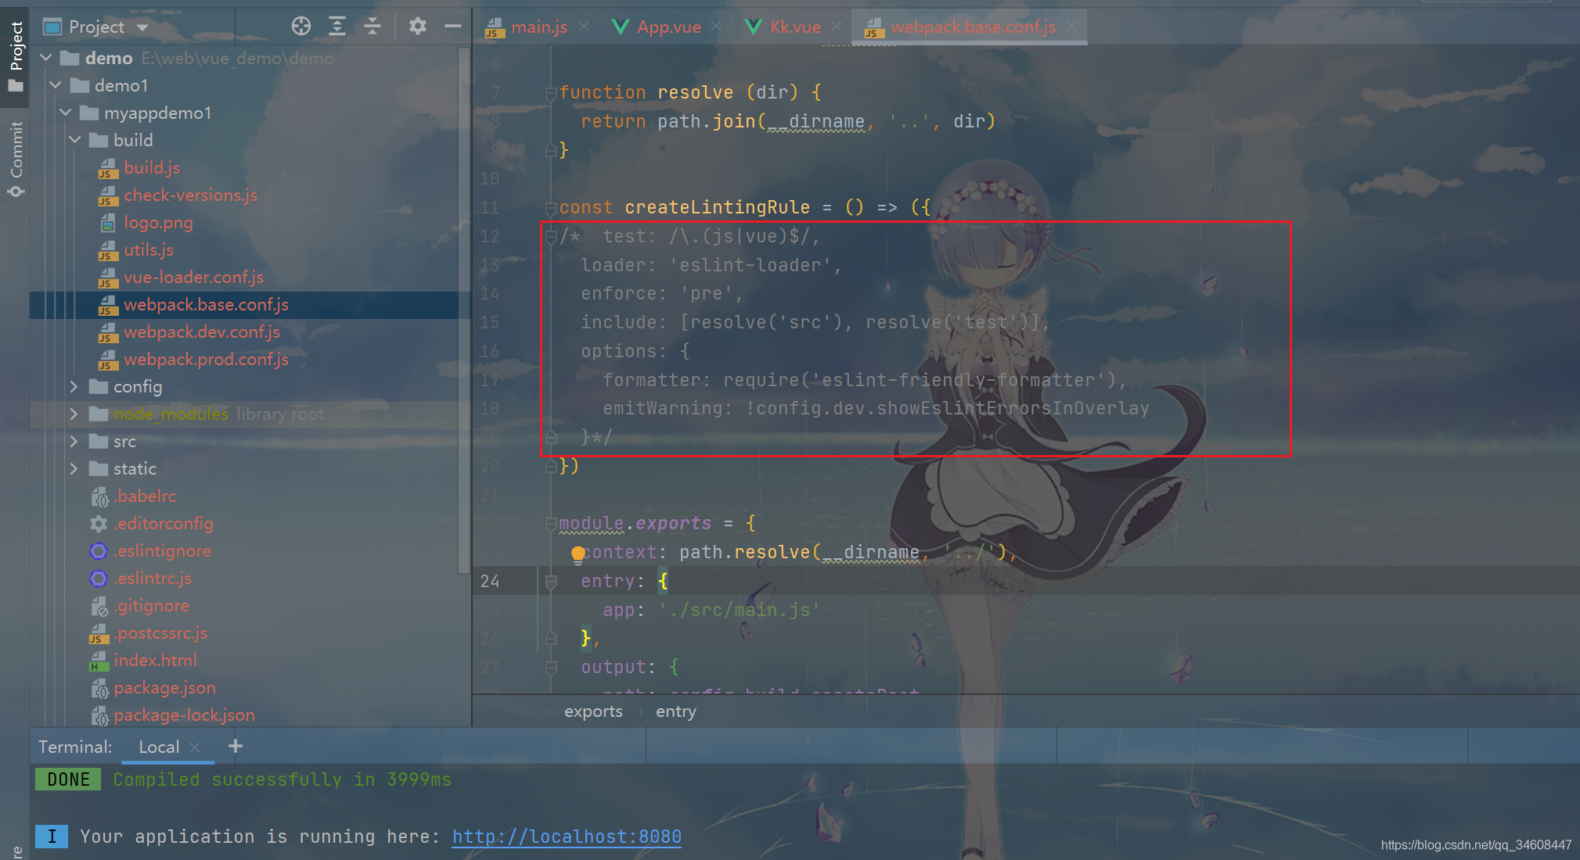
Task: Open index.html in the tree
Action: [155, 660]
